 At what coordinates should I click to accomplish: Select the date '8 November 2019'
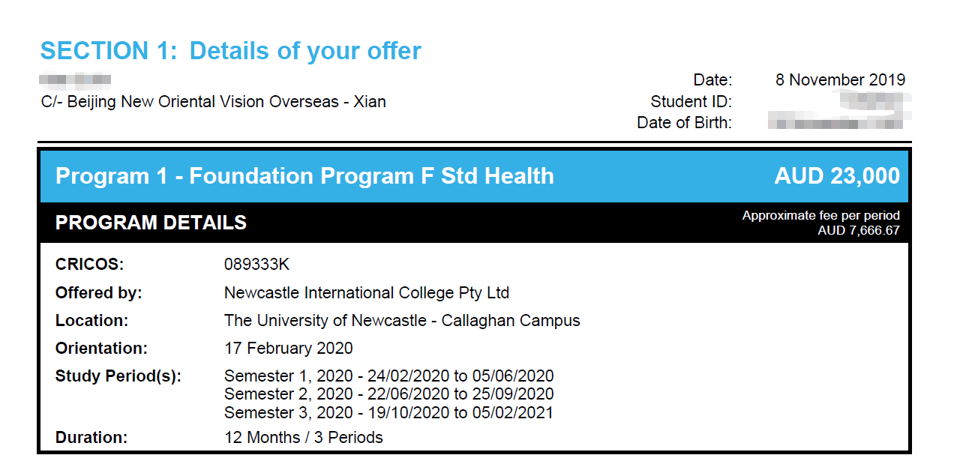coord(840,79)
